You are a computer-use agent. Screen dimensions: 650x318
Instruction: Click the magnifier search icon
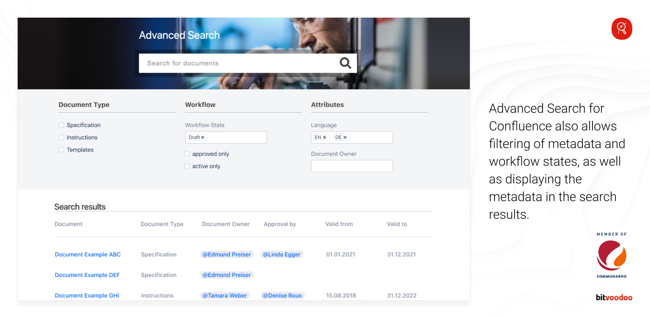(x=345, y=63)
